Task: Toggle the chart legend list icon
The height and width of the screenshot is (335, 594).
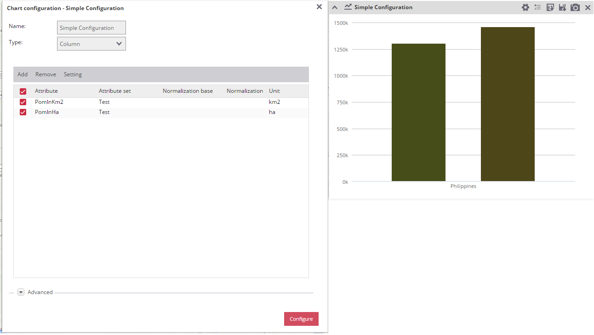Action: tap(537, 7)
